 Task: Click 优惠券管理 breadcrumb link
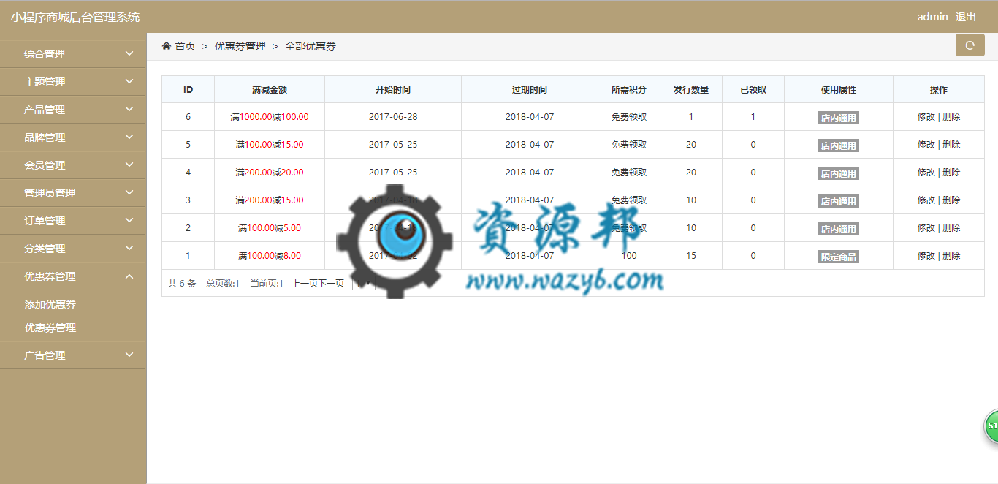click(x=240, y=46)
